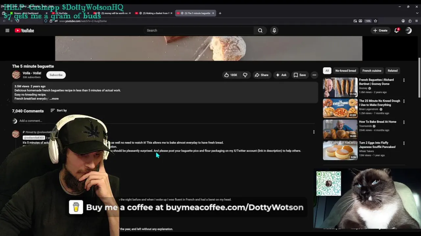Switch to 'money will be worth' tab
421x236 pixels.
click(112, 13)
